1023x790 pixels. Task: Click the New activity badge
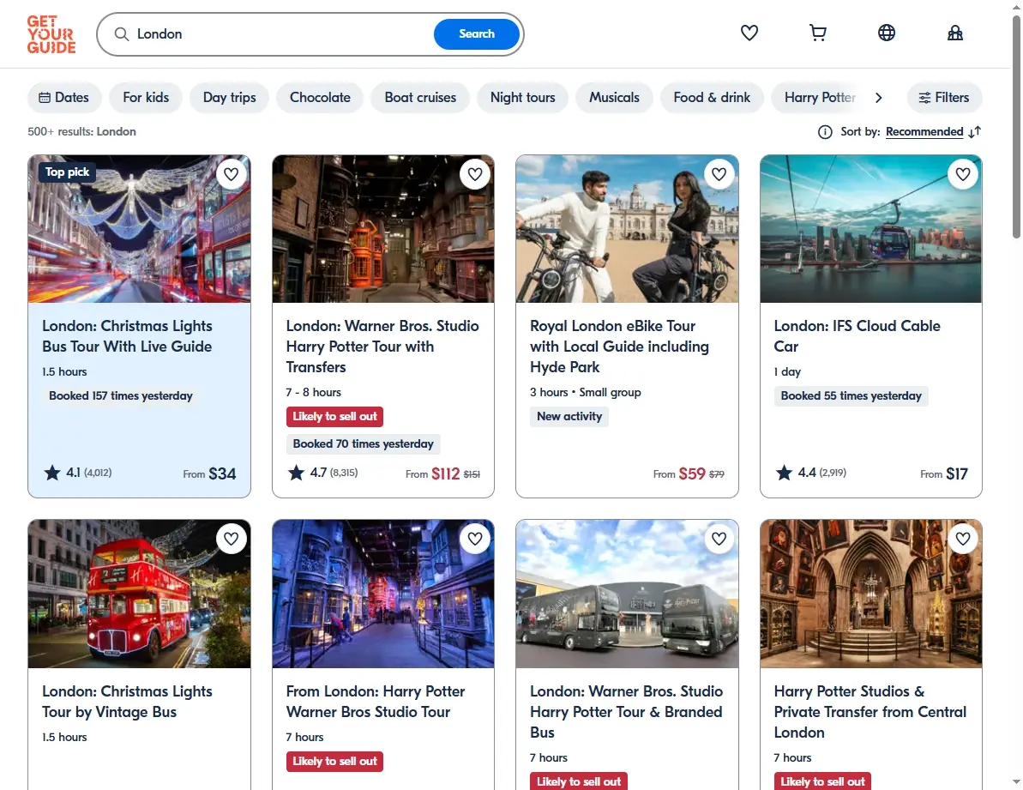569,417
